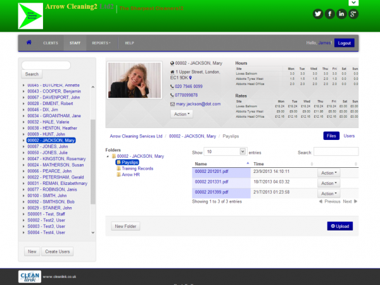The height and width of the screenshot is (285, 380).
Task: Sort table by Time column arrow
Action: point(312,164)
